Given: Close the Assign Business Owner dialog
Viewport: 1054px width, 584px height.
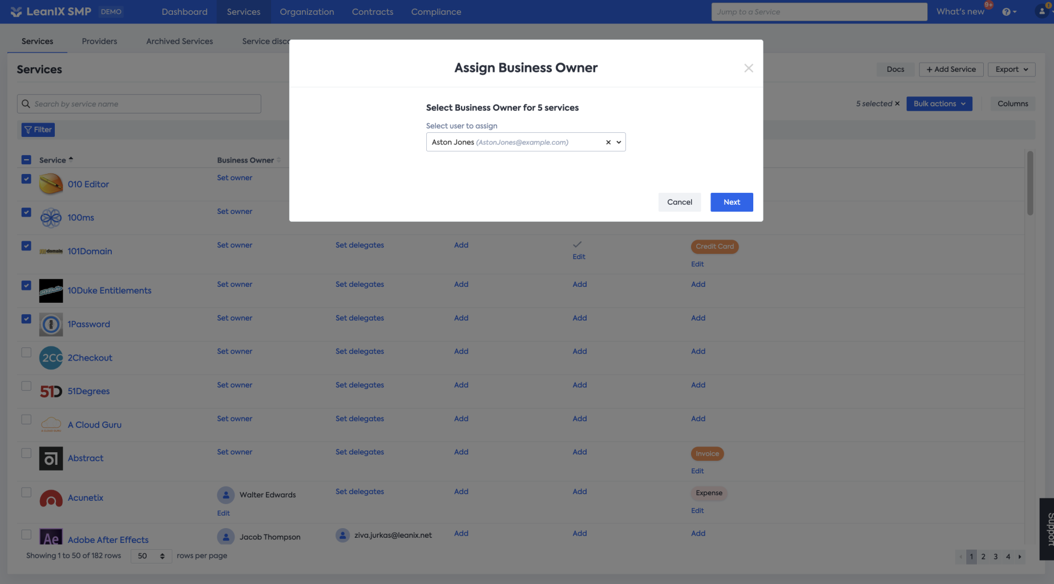Looking at the screenshot, I should [x=749, y=68].
